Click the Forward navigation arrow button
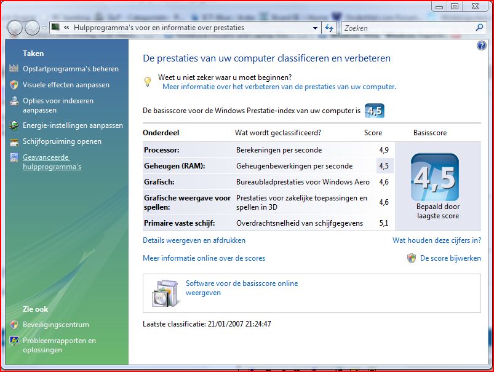The image size is (494, 372). [x=32, y=28]
